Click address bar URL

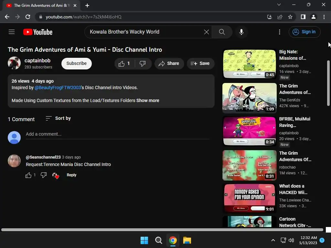(x=84, y=17)
